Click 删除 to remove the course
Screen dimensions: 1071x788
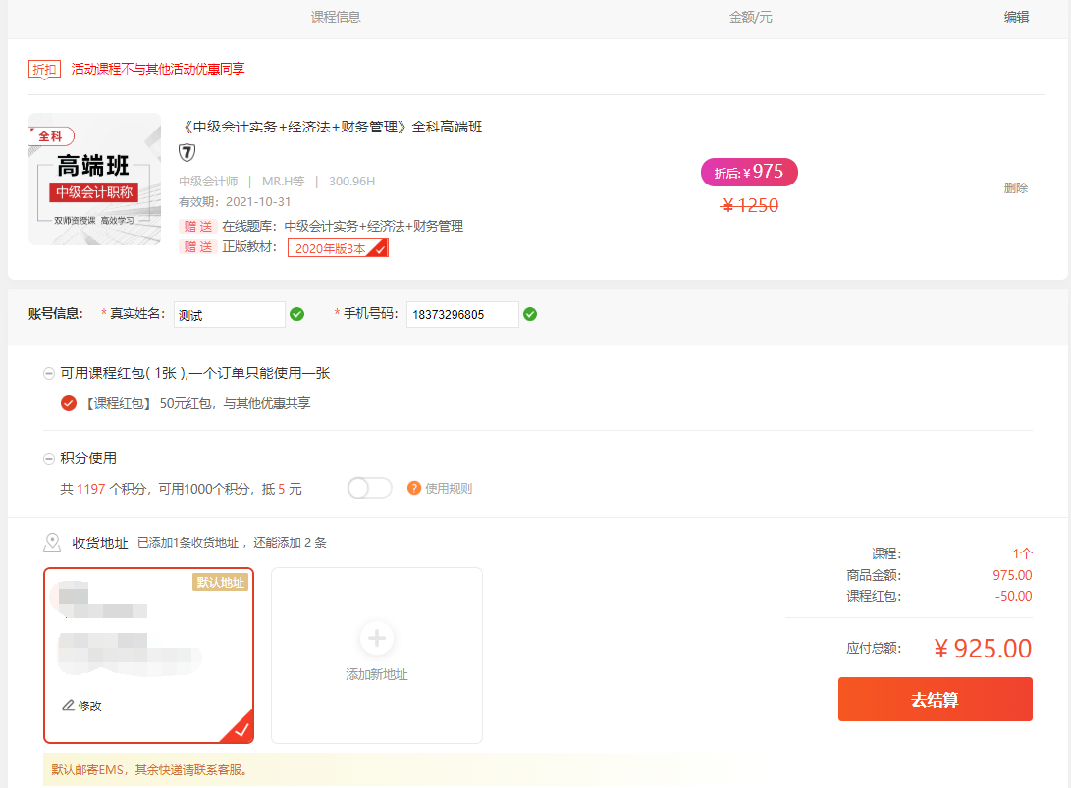1015,188
